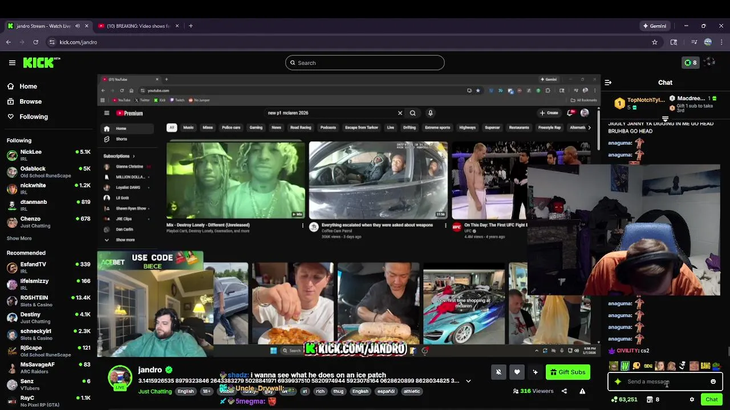Screen dimensions: 730x410
Task: Share the jandro stream
Action: coord(564,391)
